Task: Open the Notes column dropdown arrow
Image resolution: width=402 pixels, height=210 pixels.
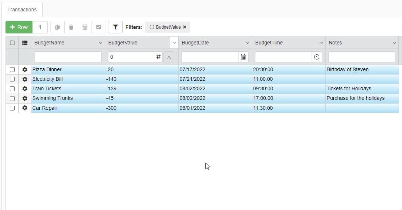Action: tap(395, 43)
